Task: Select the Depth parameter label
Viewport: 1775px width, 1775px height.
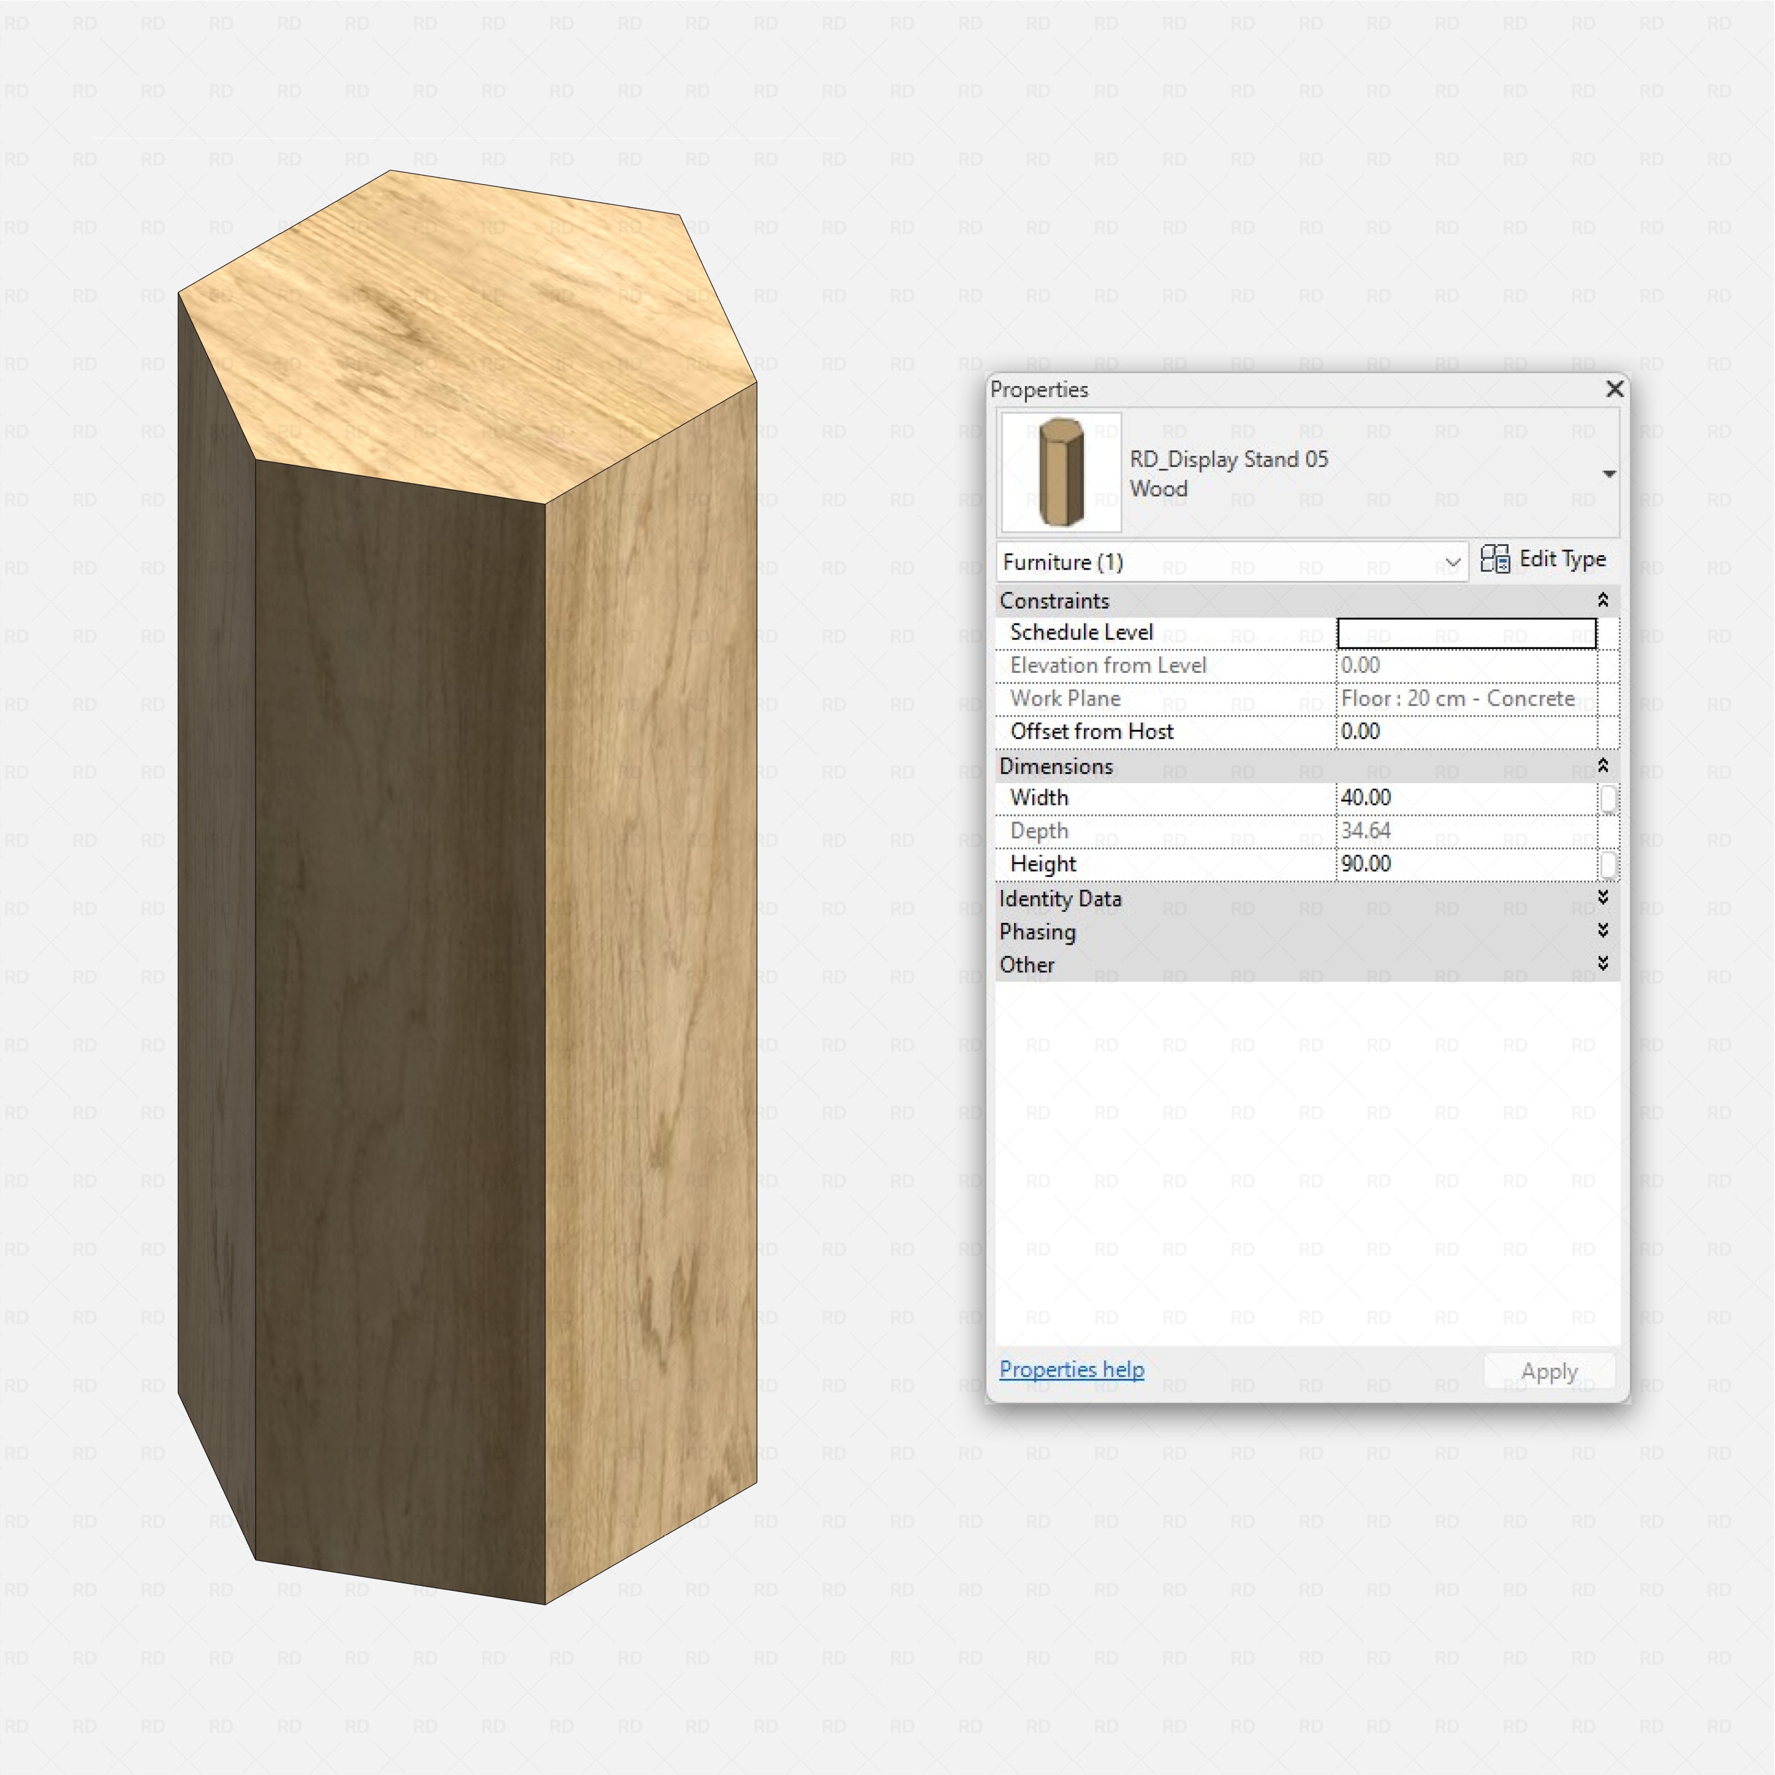Action: click(1039, 831)
